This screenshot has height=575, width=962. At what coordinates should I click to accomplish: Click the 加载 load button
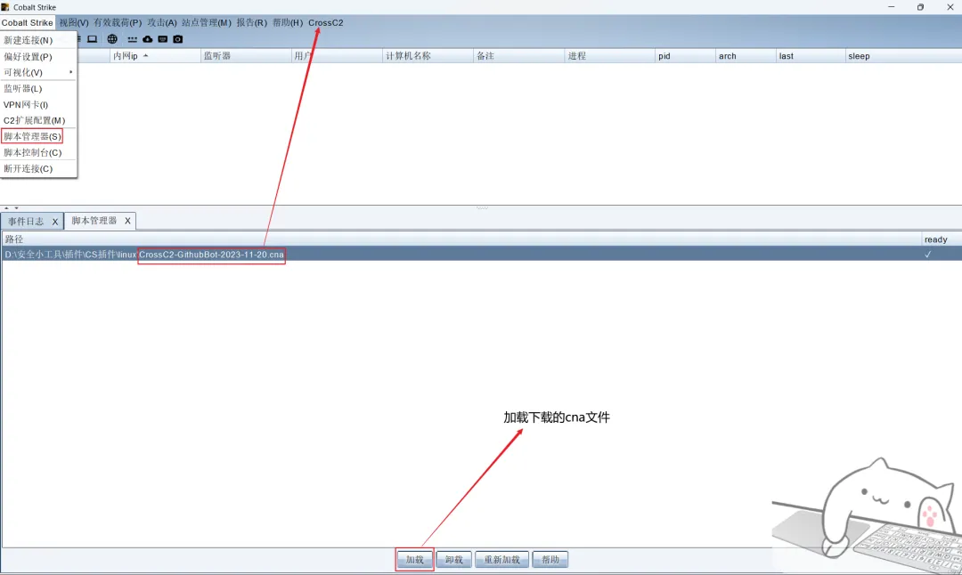pos(415,560)
